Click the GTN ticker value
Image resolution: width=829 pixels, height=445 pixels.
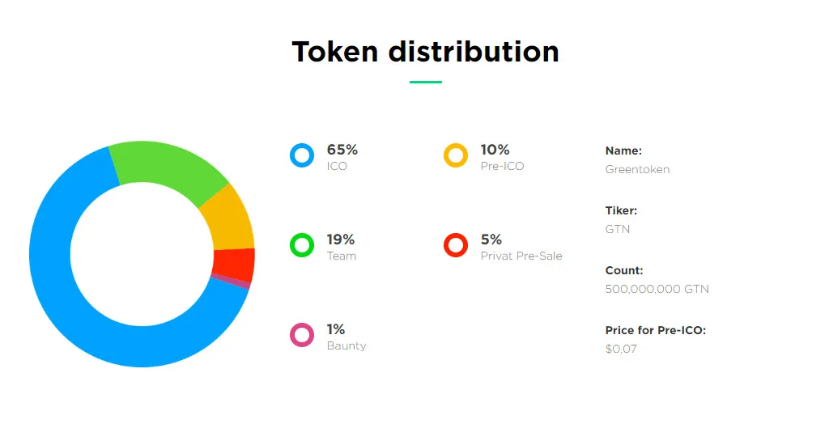618,229
